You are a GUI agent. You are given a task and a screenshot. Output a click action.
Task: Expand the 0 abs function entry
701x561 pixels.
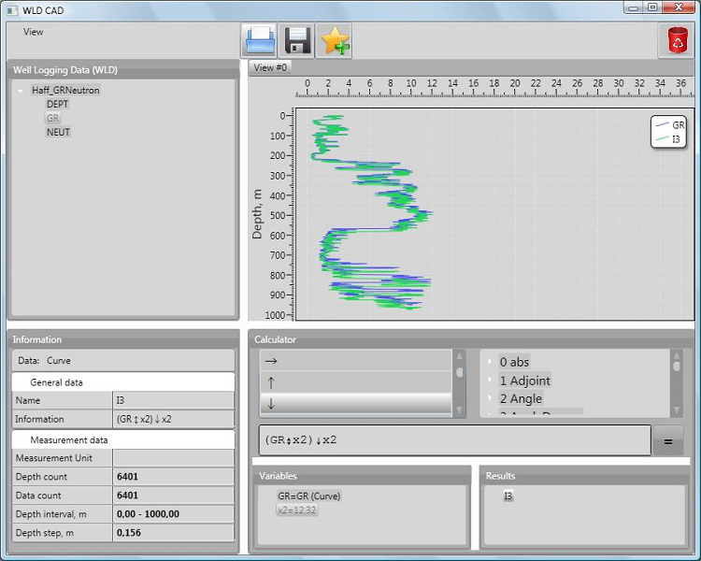[490, 362]
